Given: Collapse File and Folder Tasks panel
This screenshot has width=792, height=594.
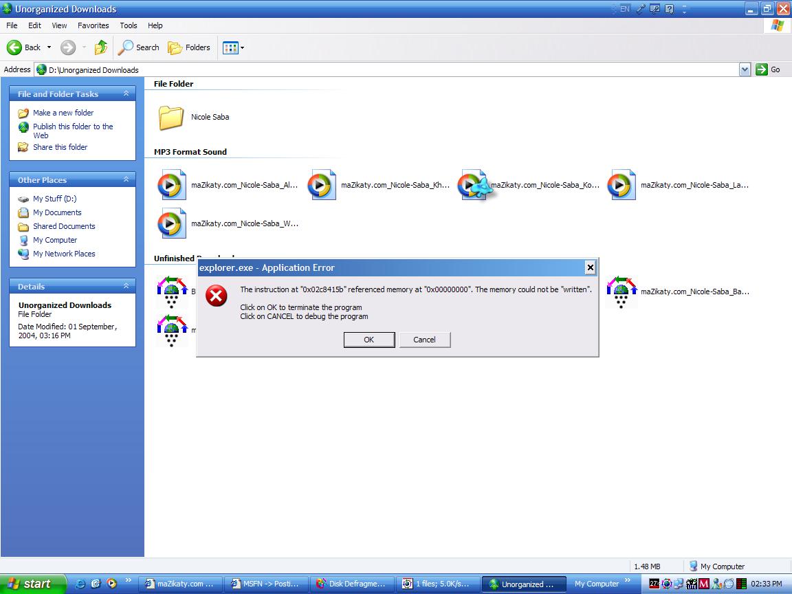Looking at the screenshot, I should 126,93.
